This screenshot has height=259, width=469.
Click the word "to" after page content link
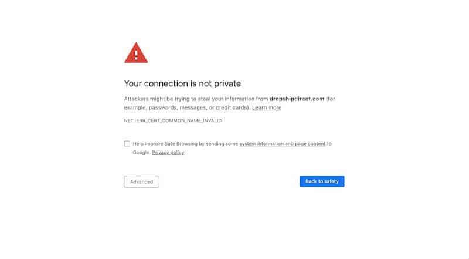[329, 144]
